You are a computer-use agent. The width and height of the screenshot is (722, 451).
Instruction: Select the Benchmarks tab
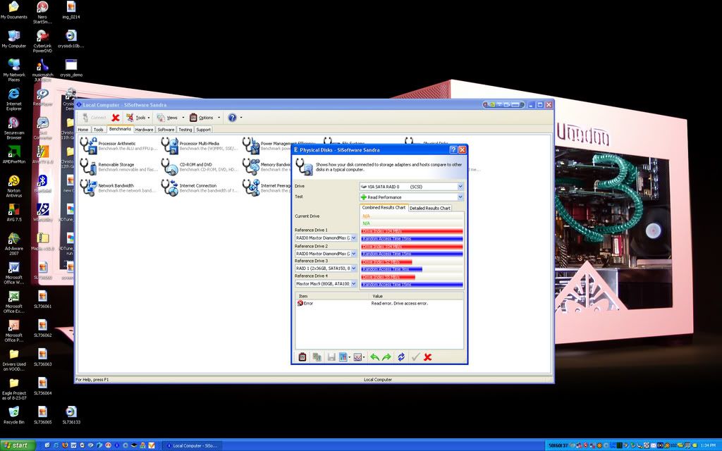[120, 130]
